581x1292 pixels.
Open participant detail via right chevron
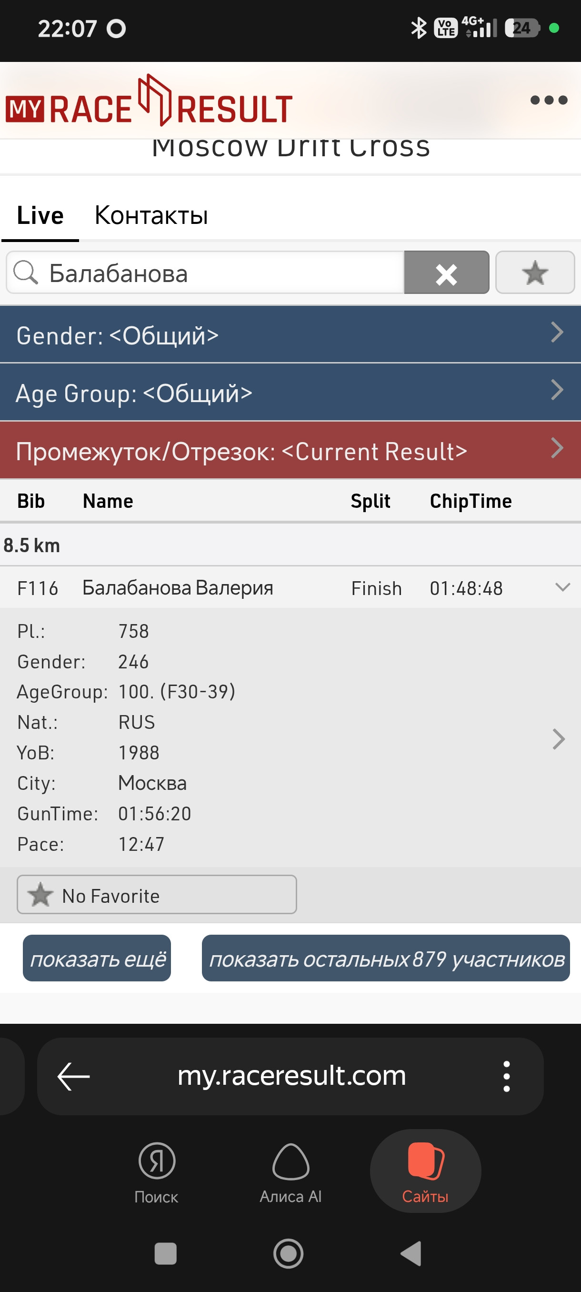click(x=559, y=739)
